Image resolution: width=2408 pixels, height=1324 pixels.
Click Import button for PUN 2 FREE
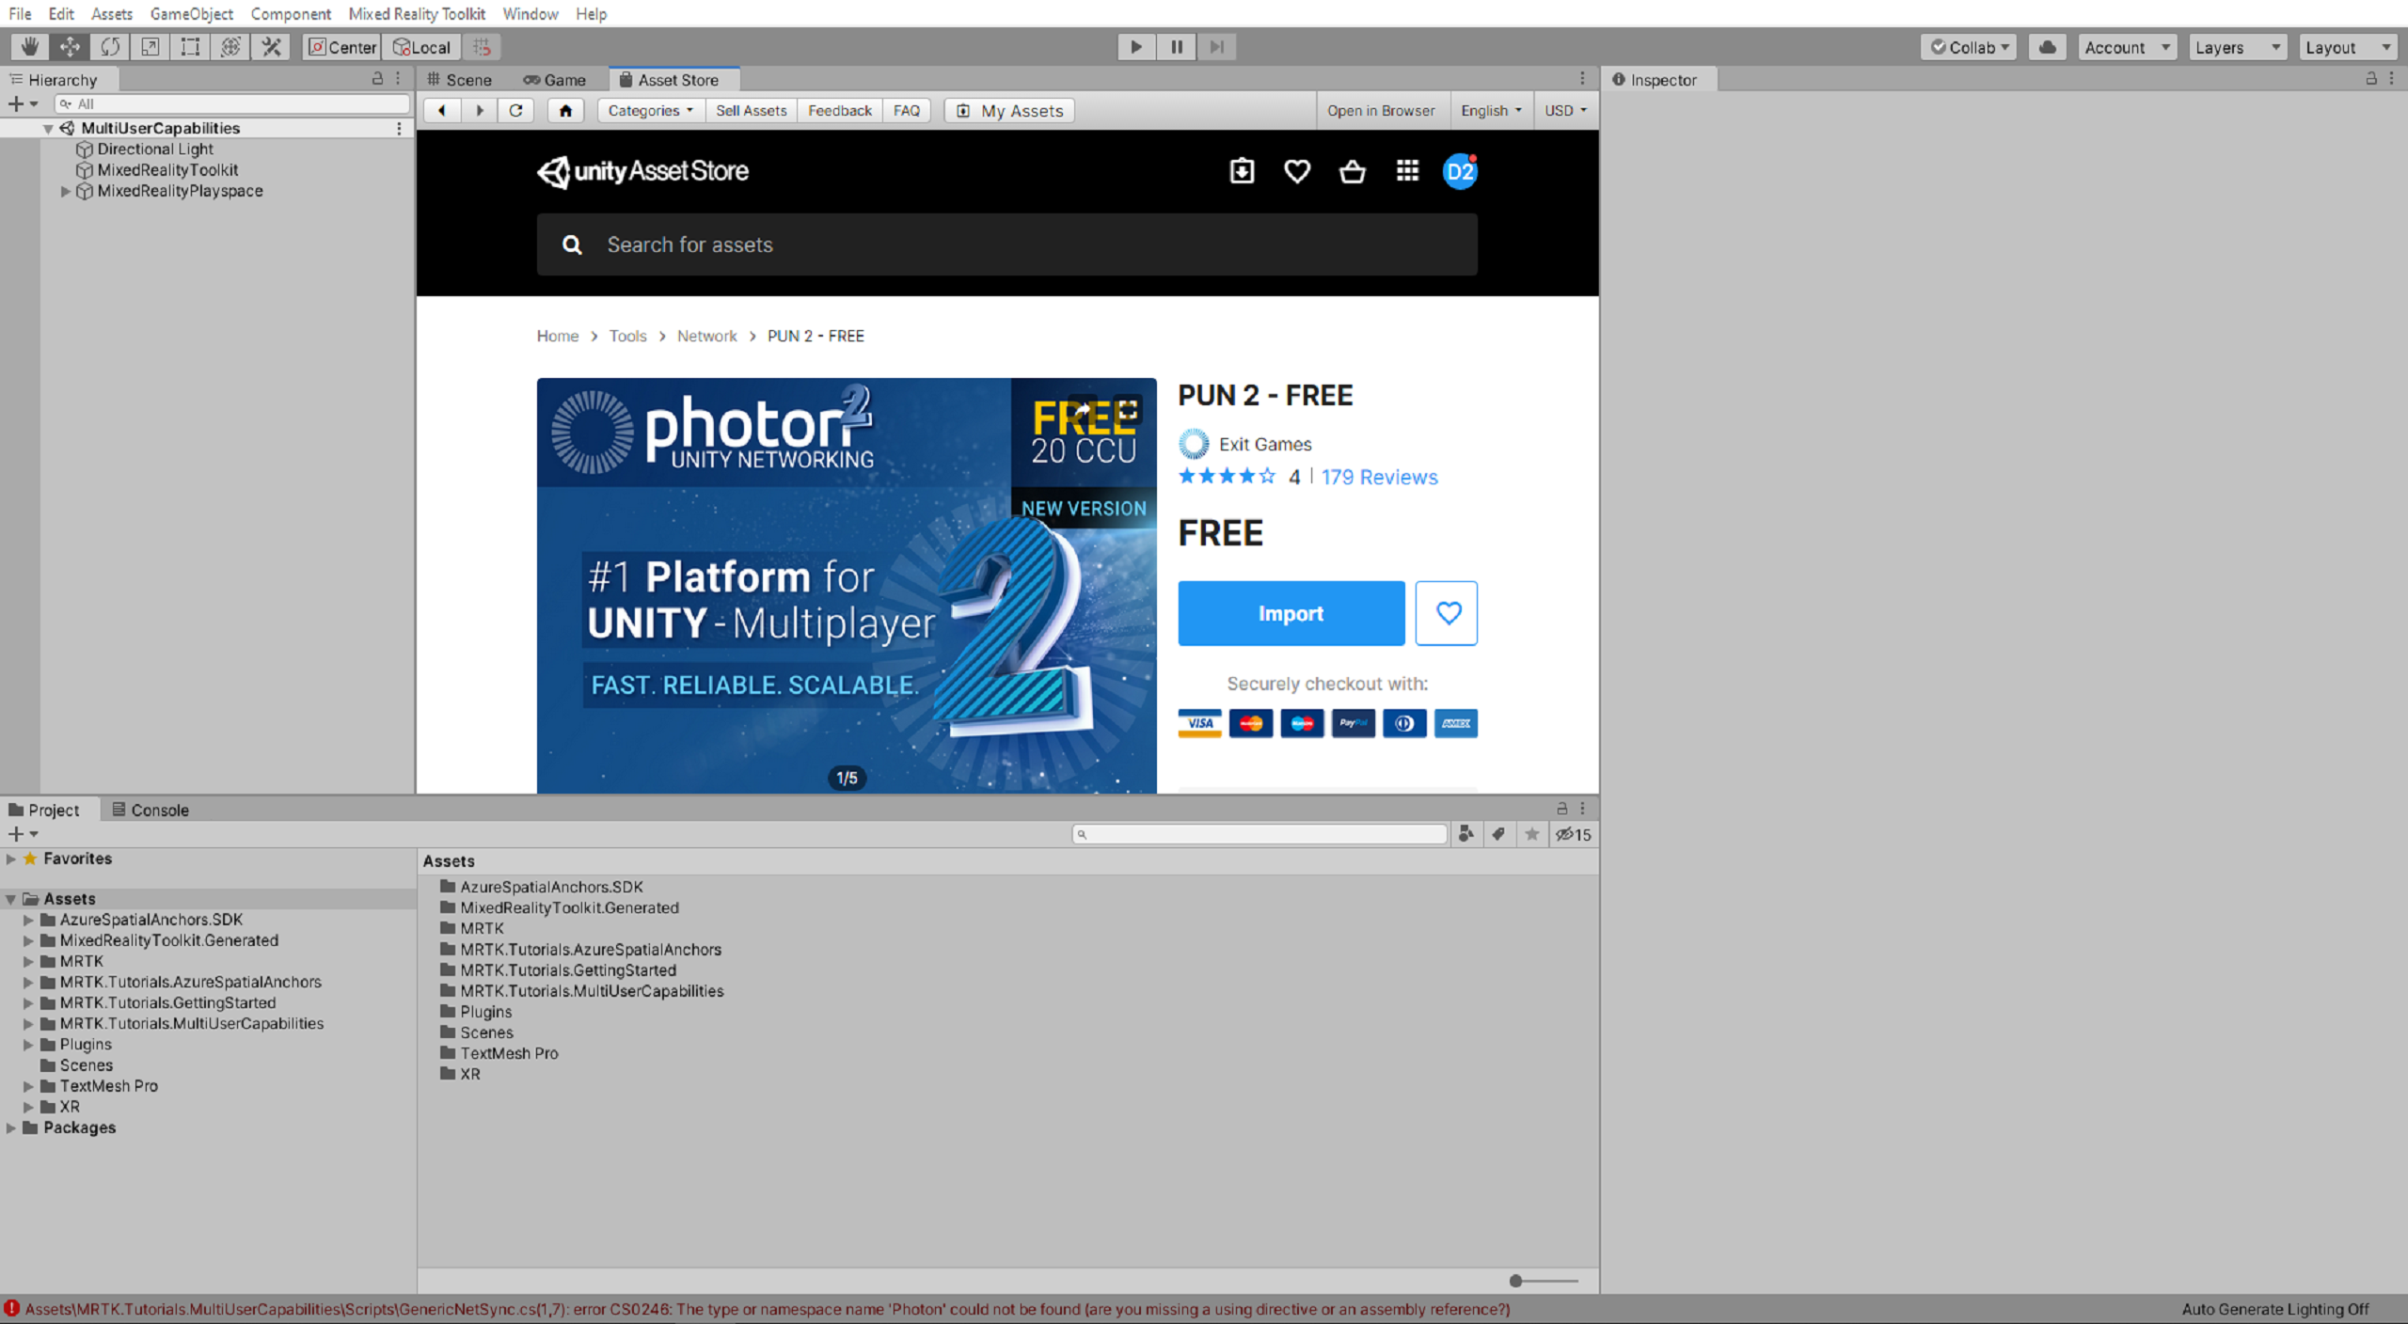tap(1290, 611)
